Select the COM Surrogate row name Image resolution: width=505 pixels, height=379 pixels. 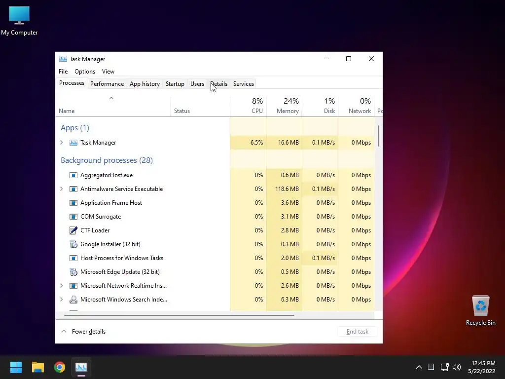pos(101,217)
